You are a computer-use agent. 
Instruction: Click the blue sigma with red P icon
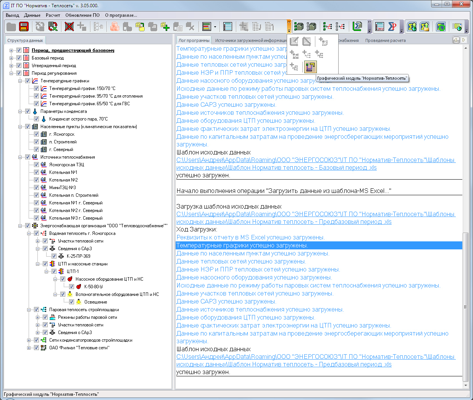click(x=392, y=27)
